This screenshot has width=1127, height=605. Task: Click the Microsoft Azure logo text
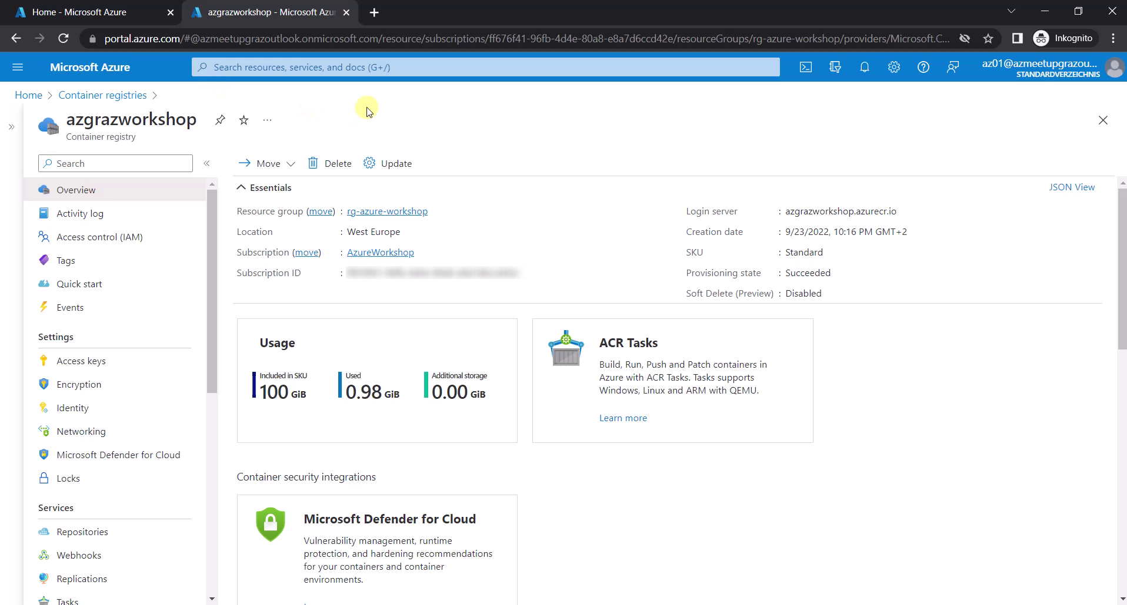90,68
